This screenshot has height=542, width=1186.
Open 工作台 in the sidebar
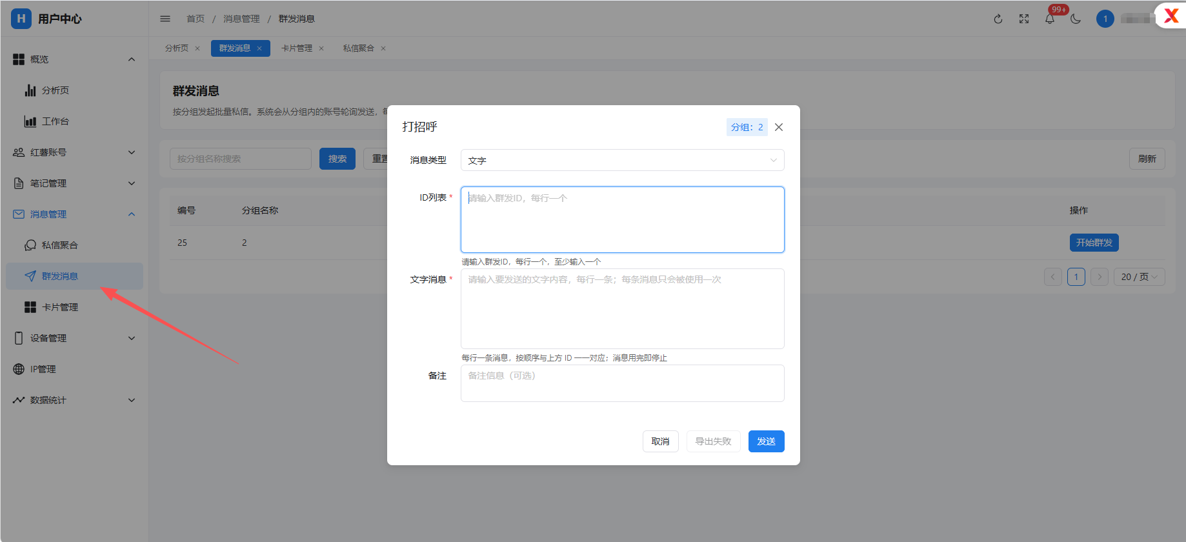pyautogui.click(x=74, y=121)
